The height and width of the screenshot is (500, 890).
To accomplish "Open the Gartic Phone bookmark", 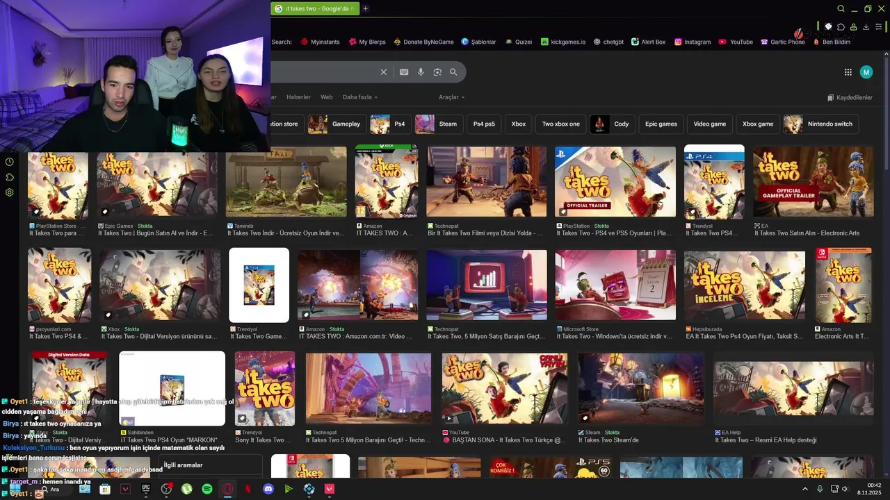I will pyautogui.click(x=782, y=42).
